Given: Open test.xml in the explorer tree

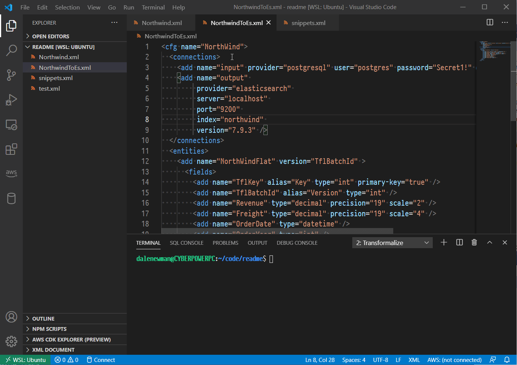Looking at the screenshot, I should click(x=75, y=88).
